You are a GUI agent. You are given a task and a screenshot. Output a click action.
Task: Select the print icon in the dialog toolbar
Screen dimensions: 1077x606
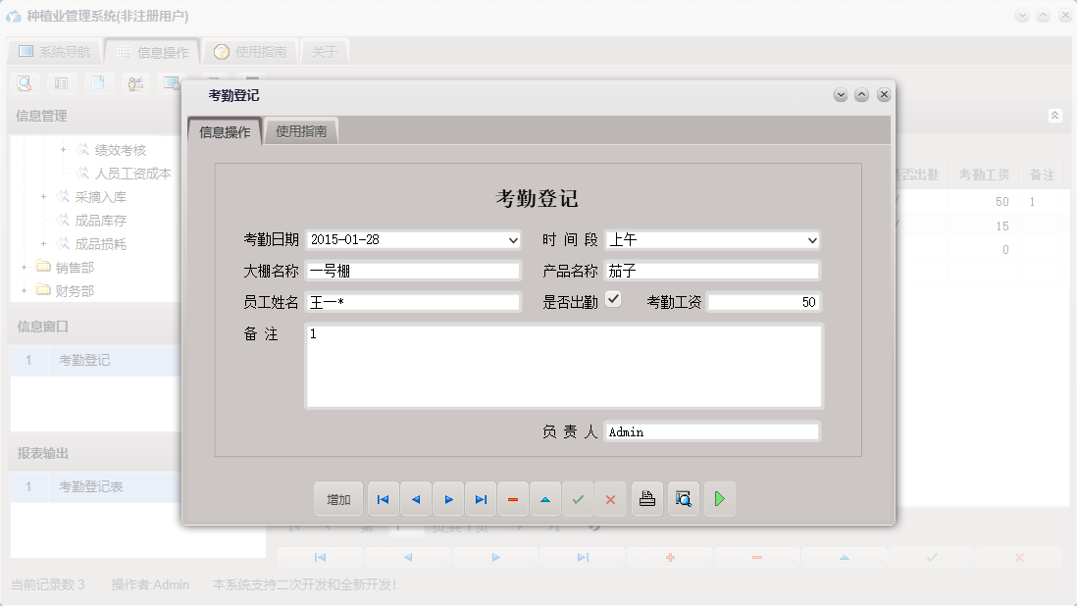(x=646, y=499)
